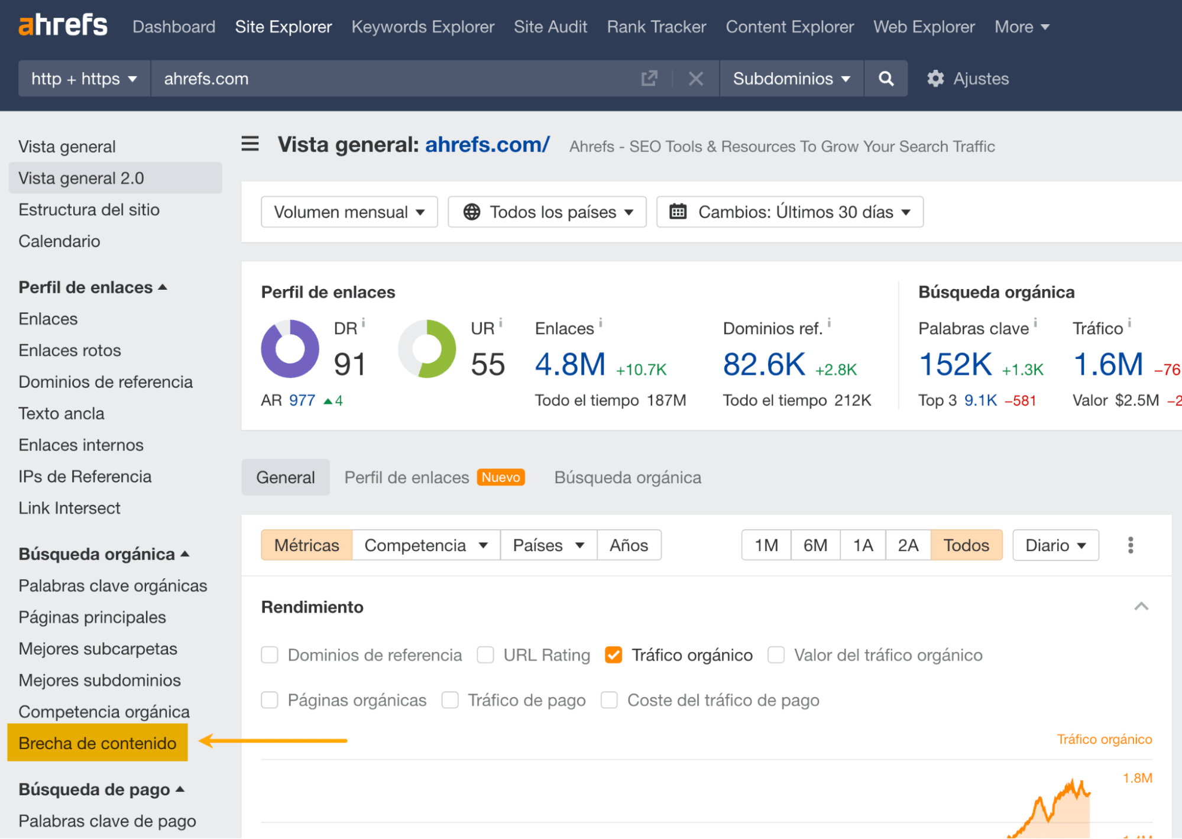Click the globe icon next to Todos los países
The width and height of the screenshot is (1182, 839).
point(472,212)
